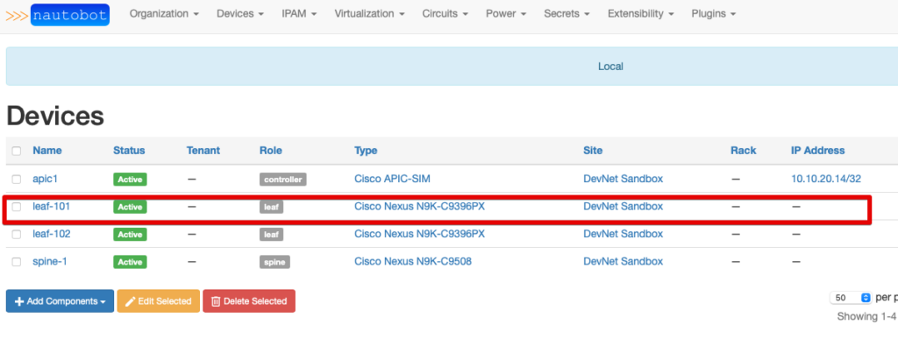
Task: Click the controller role label
Action: pyautogui.click(x=283, y=179)
